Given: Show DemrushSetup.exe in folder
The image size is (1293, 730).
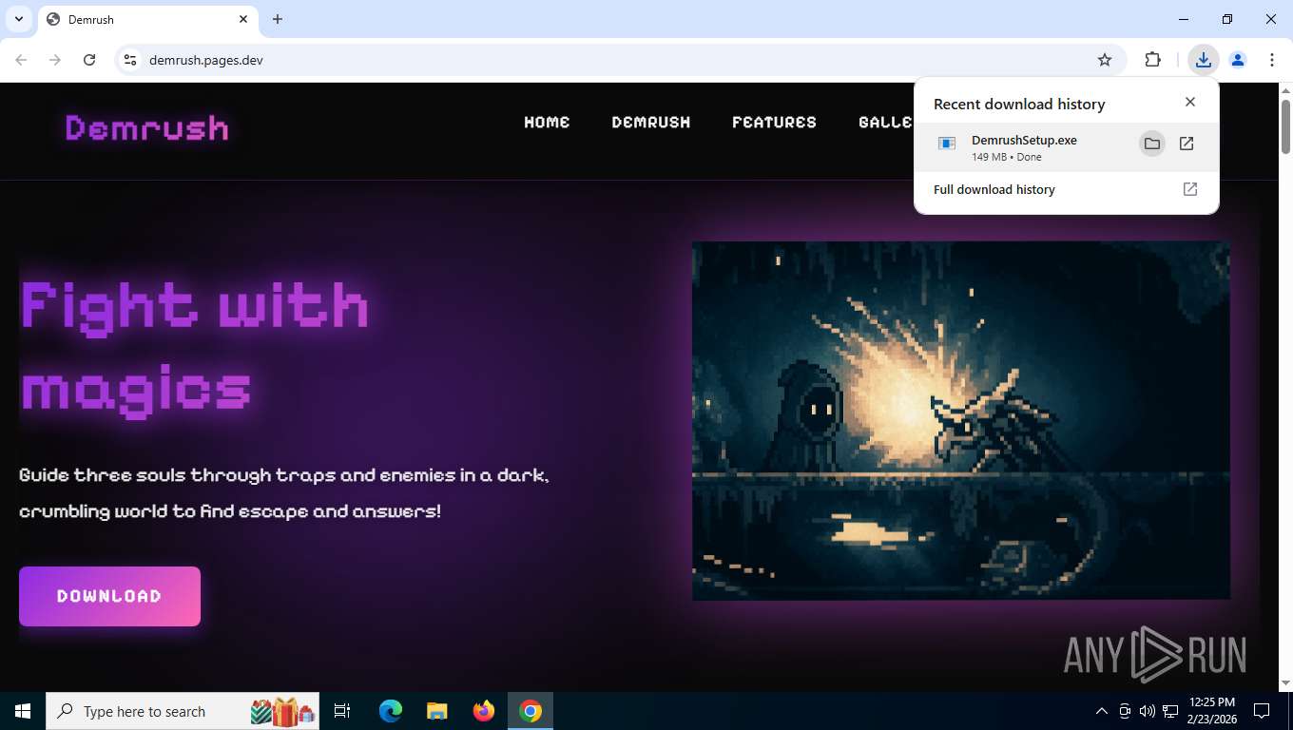Looking at the screenshot, I should pos(1152,144).
